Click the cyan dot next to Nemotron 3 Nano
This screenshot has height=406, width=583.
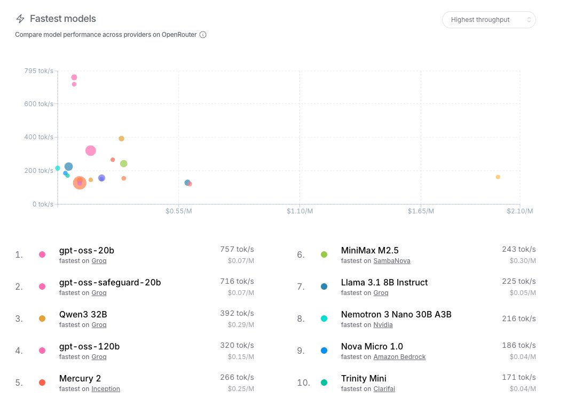tap(324, 319)
